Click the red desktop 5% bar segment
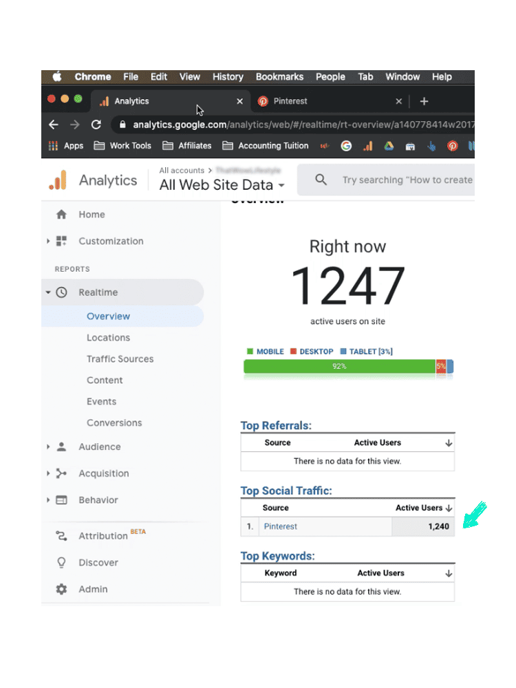This screenshot has height=688, width=516. click(441, 367)
